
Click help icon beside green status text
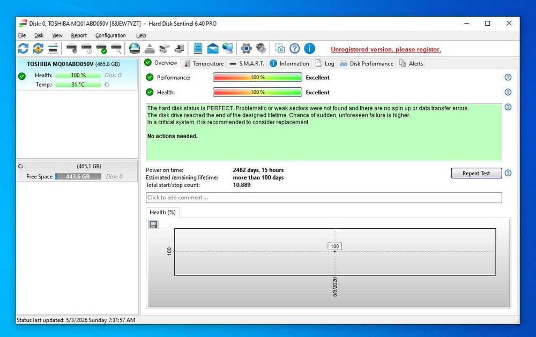(508, 107)
